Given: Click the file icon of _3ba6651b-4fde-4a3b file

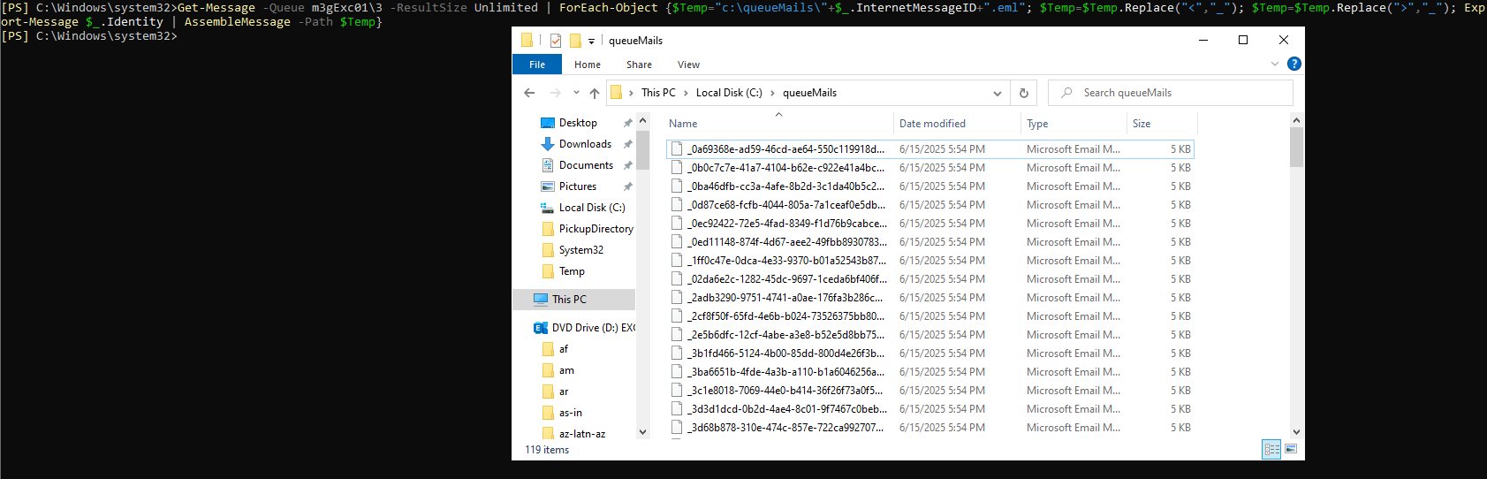Looking at the screenshot, I should [677, 372].
